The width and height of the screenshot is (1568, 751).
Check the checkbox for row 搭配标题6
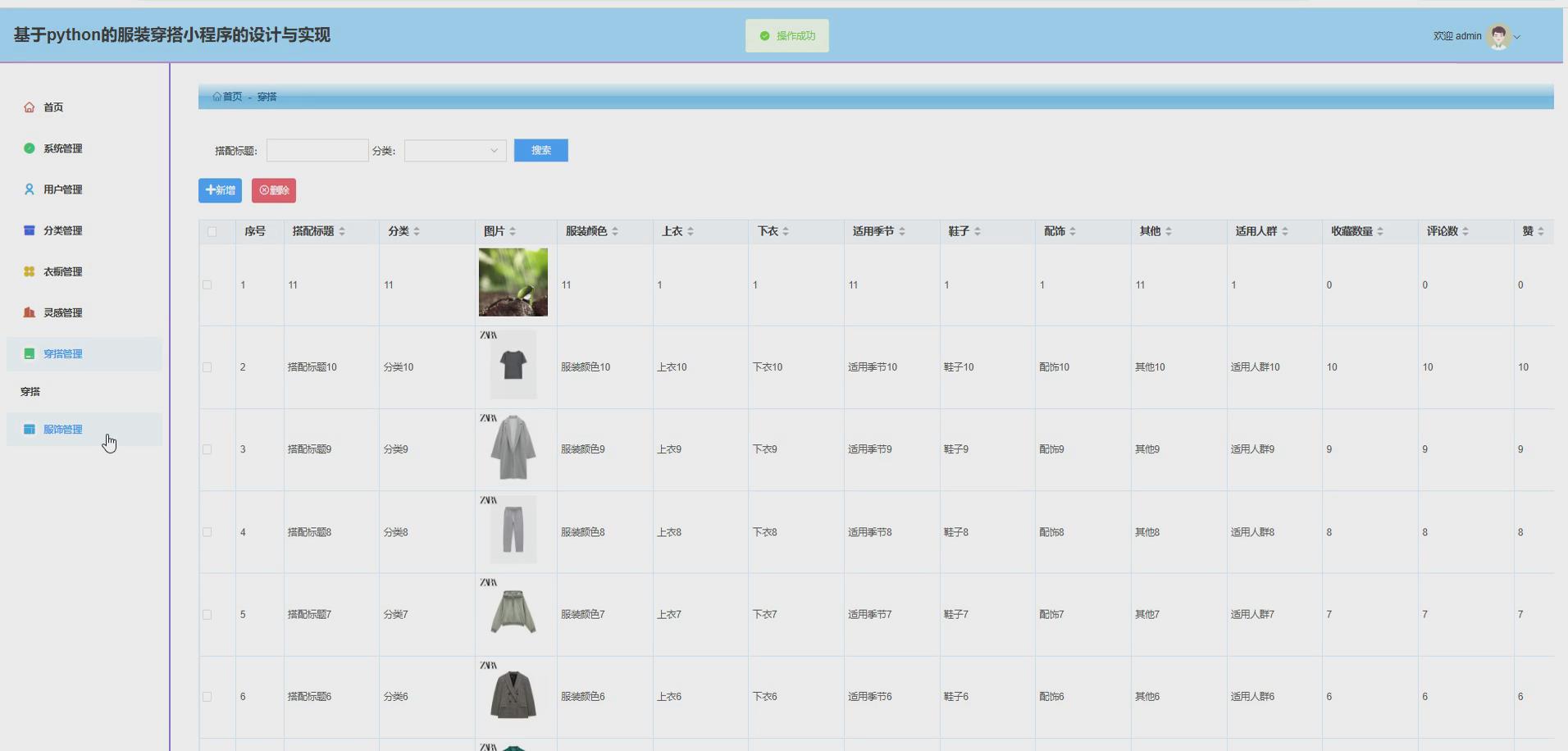[207, 697]
